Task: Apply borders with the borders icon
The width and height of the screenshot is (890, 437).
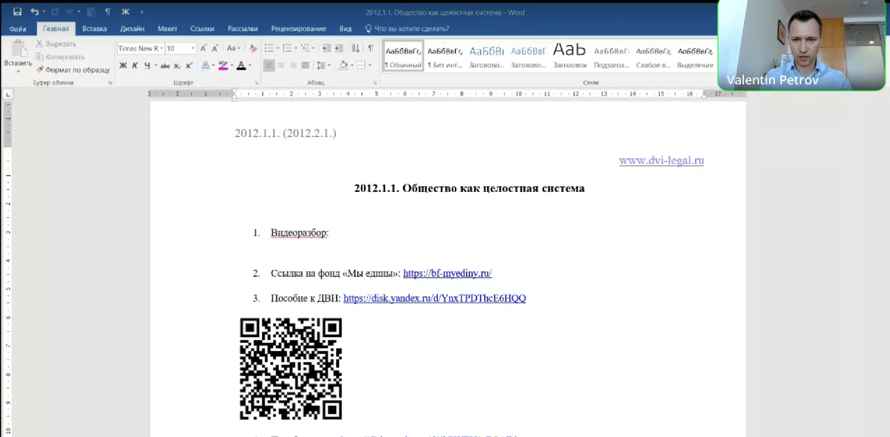Action: 361,66
